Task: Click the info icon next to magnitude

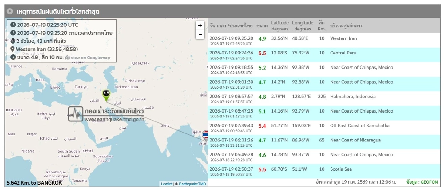Action: click(13, 57)
